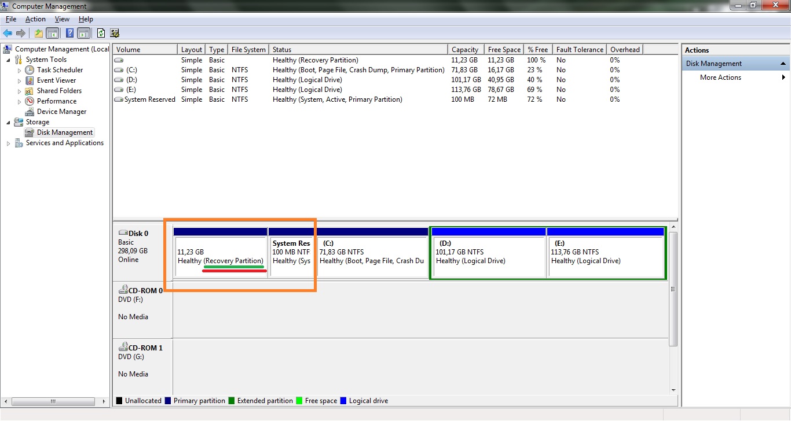This screenshot has width=791, height=421.
Task: Sort by the Capacity column header
Action: click(x=466, y=50)
